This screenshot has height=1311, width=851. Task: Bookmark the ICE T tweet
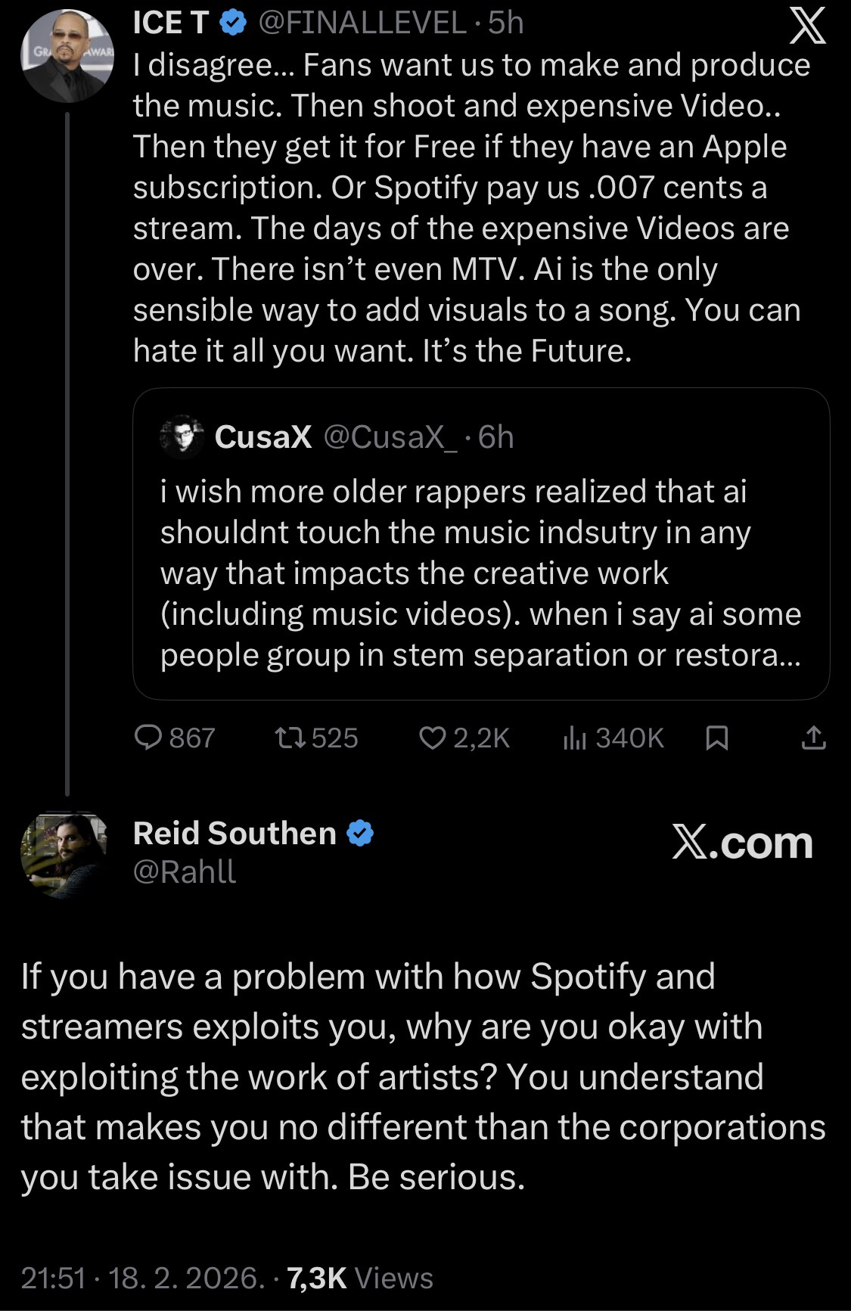pyautogui.click(x=716, y=738)
